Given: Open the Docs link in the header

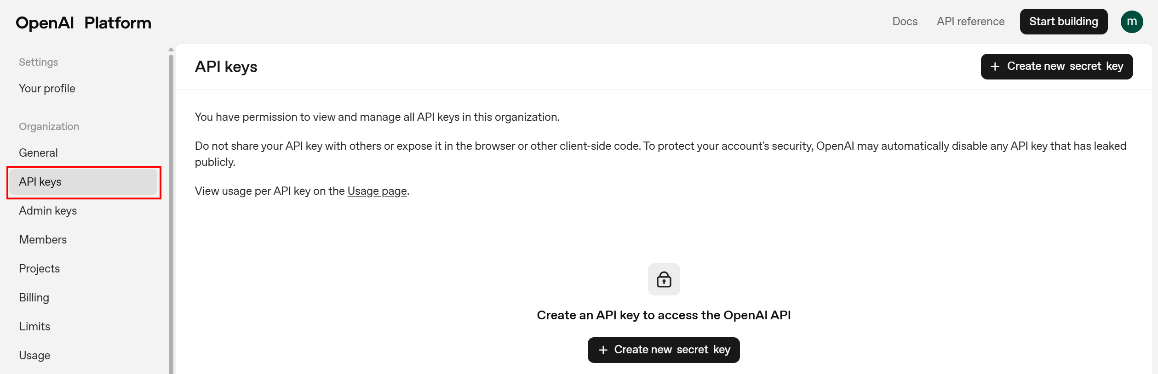Looking at the screenshot, I should point(904,22).
